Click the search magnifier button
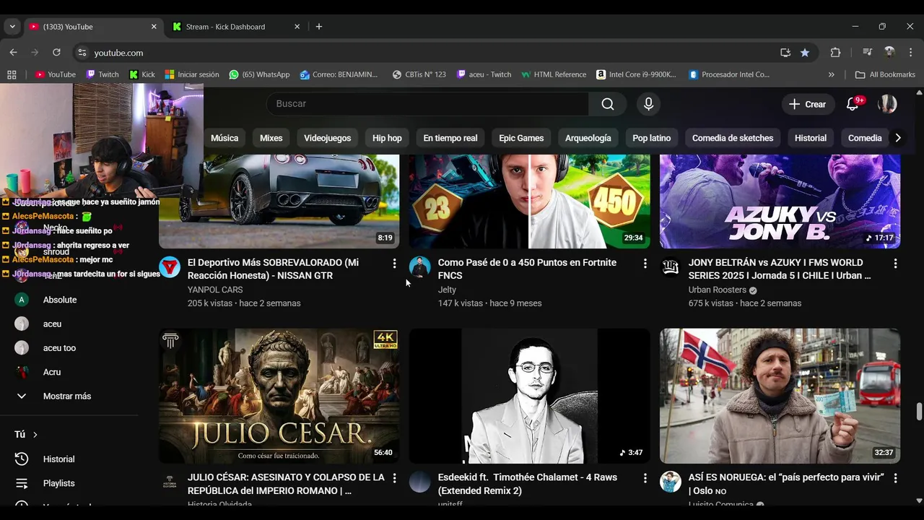Screen dimensions: 924x520 [x=608, y=104]
